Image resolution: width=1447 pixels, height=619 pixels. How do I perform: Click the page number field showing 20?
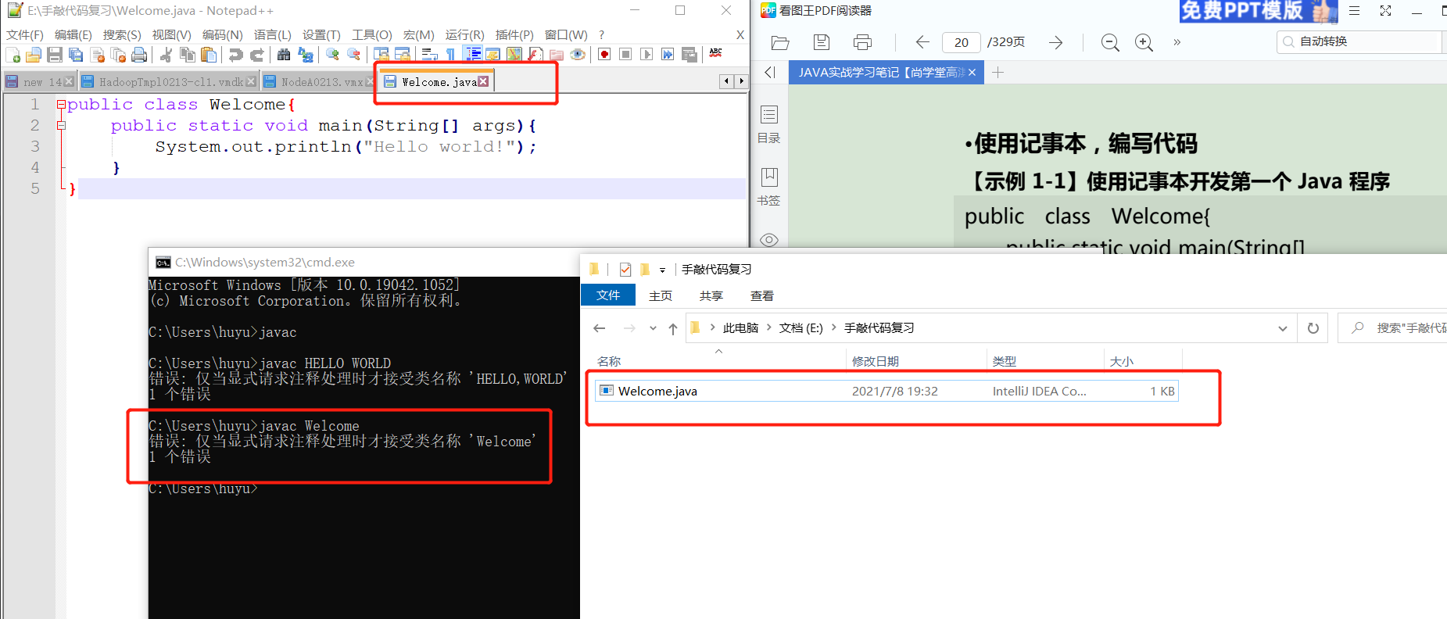click(962, 42)
